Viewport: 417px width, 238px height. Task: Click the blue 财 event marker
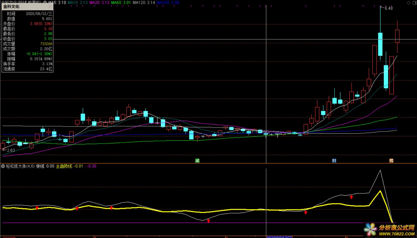point(334,160)
